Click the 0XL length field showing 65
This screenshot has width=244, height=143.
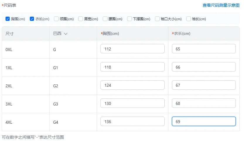(x=204, y=49)
